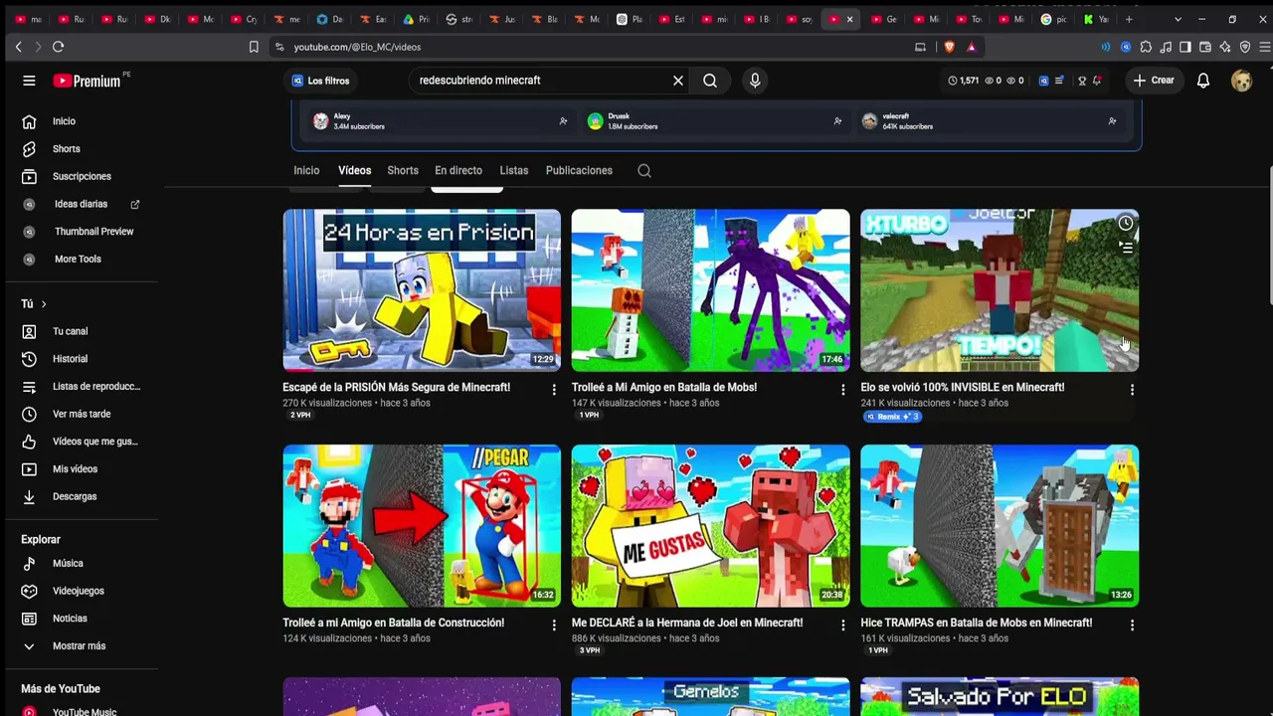Open the browser tab list dropdown arrow
1273x716 pixels.
pyautogui.click(x=1179, y=19)
